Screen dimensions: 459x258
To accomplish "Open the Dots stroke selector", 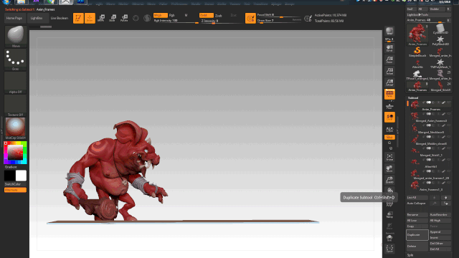I will (16, 59).
